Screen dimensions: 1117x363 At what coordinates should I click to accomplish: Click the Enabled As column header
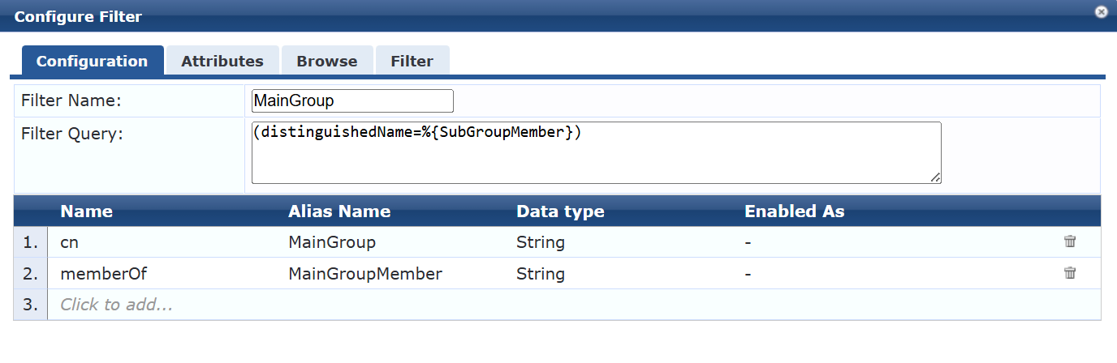[x=795, y=211]
